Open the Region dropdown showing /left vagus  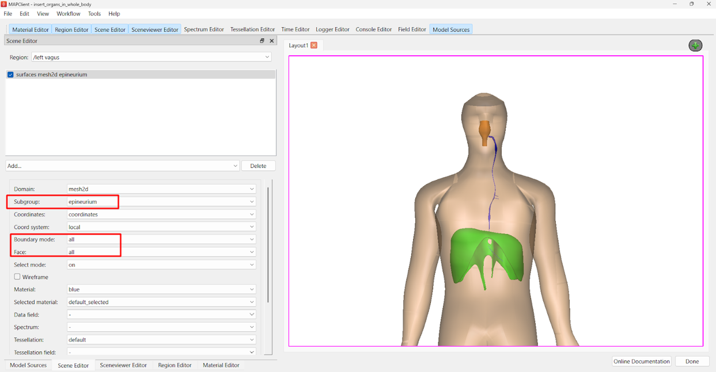point(151,57)
